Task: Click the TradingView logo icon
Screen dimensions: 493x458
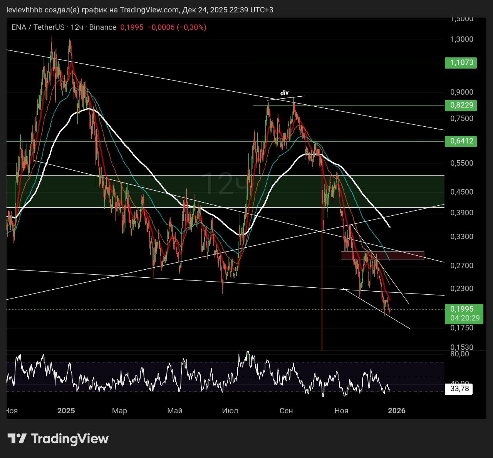Action: 17,438
